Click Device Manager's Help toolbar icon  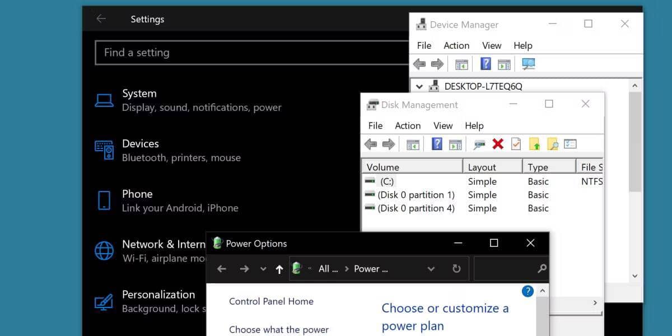click(485, 64)
